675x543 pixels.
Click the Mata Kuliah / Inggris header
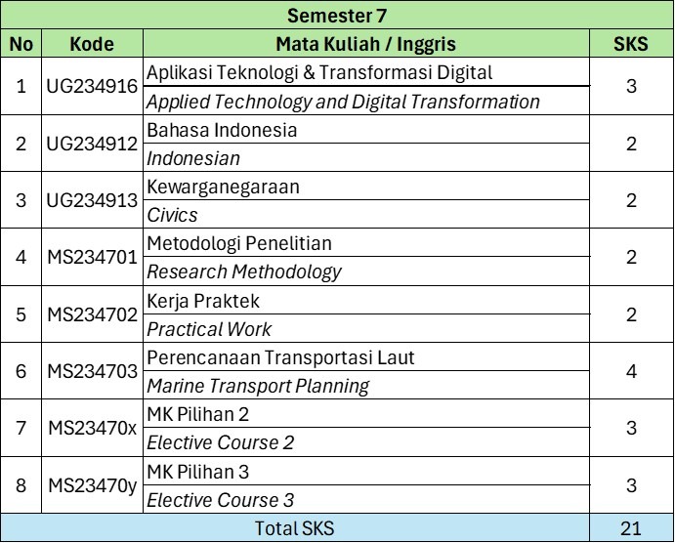[x=365, y=44]
